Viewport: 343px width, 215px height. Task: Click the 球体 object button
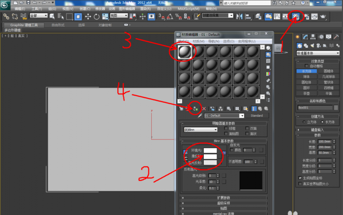pos(306,76)
